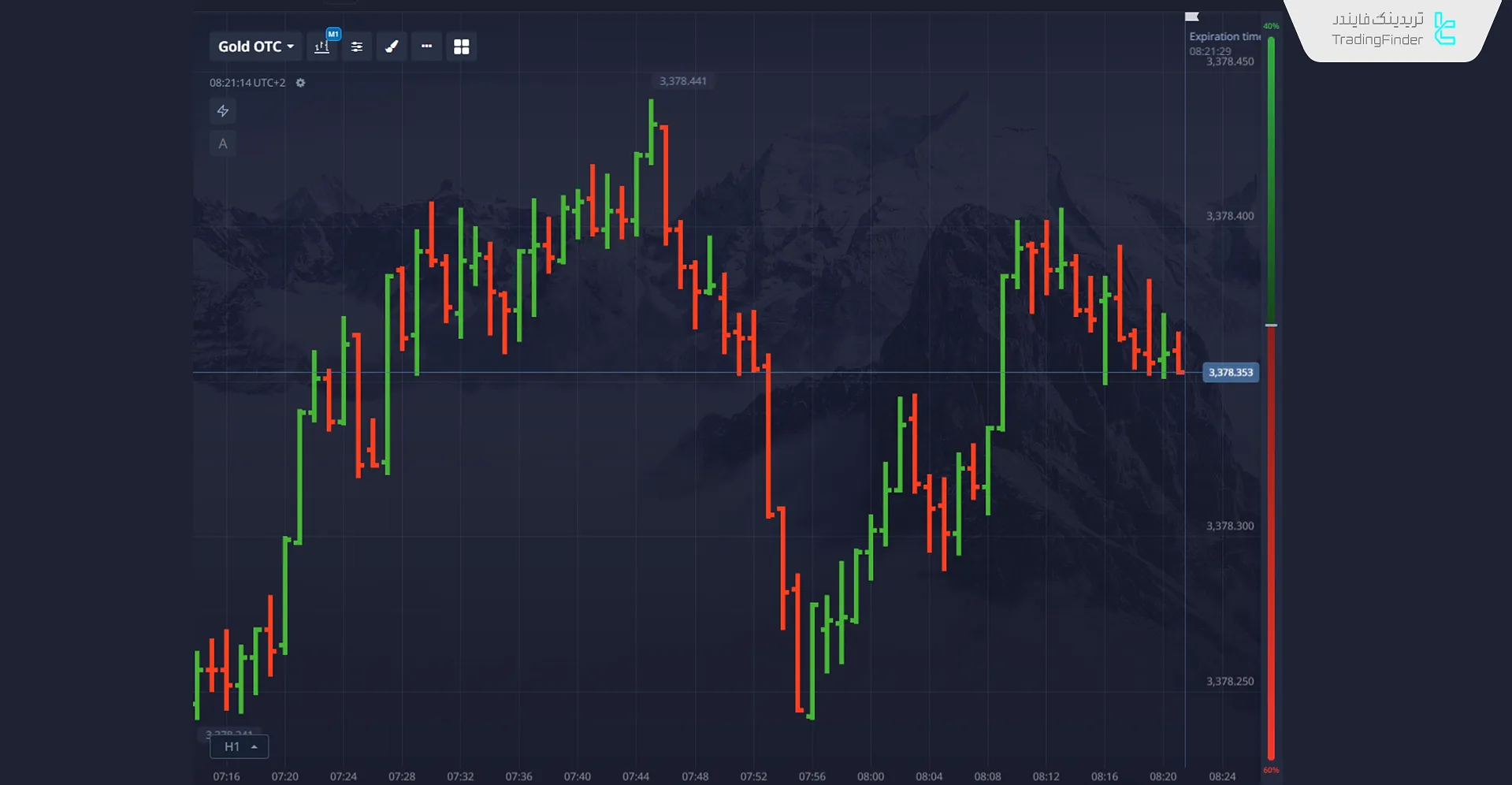Click the current price label 3,378.353
1512x785 pixels.
[x=1230, y=373]
